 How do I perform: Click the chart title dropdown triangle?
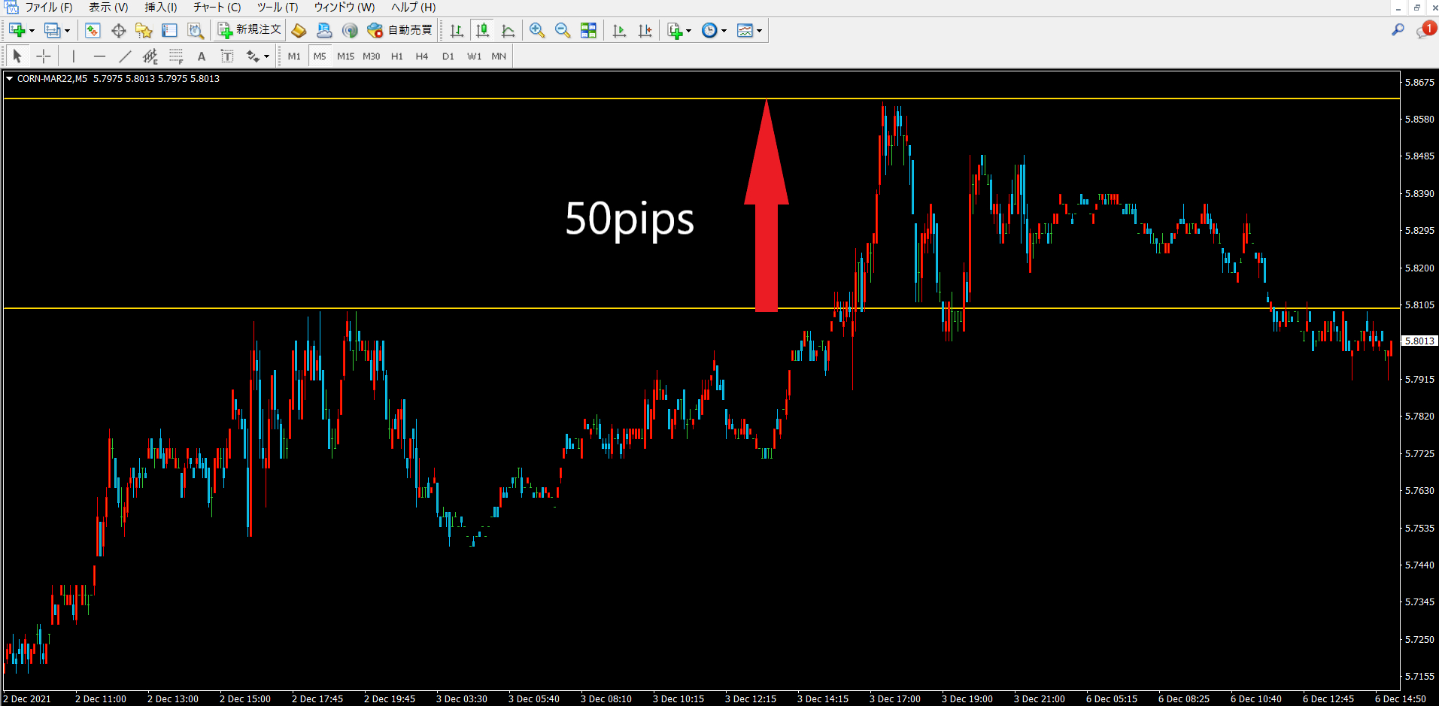(9, 78)
